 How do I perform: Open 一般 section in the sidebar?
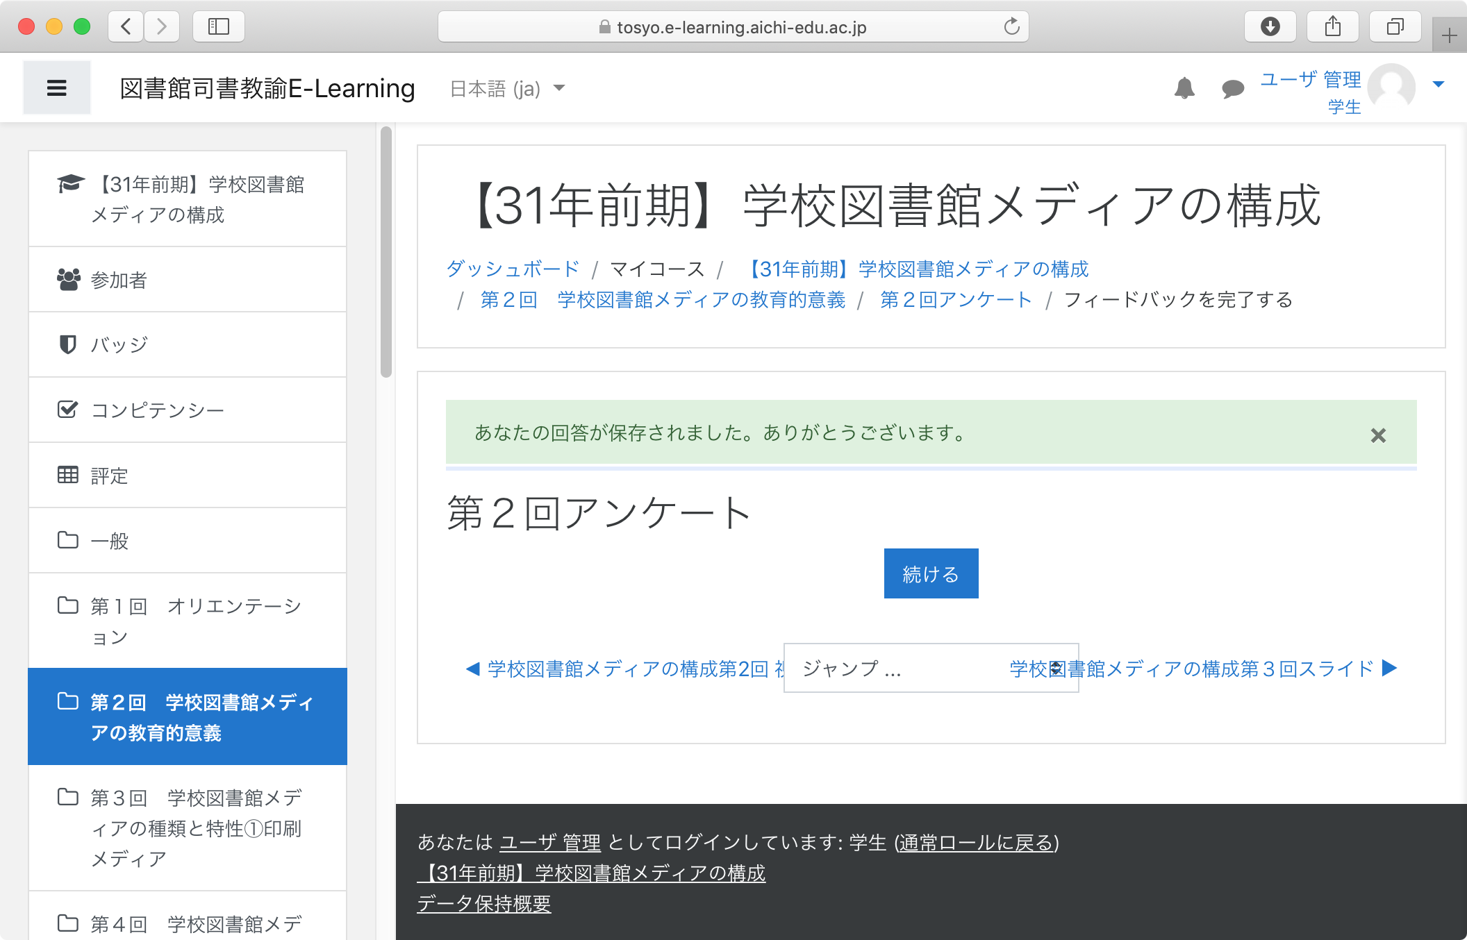click(188, 541)
